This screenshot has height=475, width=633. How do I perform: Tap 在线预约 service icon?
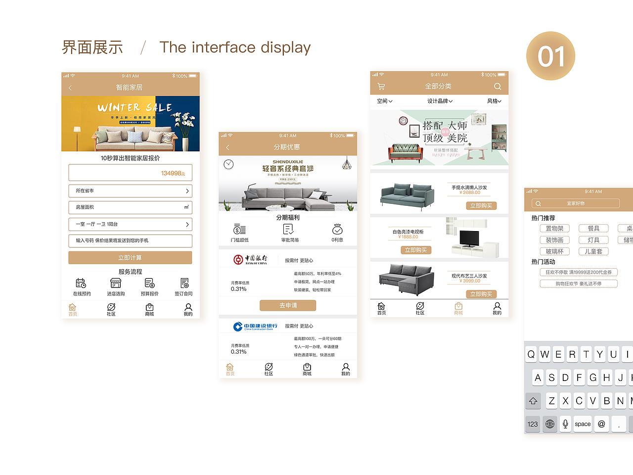(x=81, y=283)
